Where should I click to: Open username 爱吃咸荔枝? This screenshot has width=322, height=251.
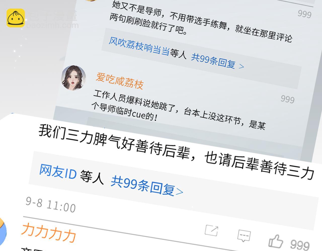tap(120, 81)
